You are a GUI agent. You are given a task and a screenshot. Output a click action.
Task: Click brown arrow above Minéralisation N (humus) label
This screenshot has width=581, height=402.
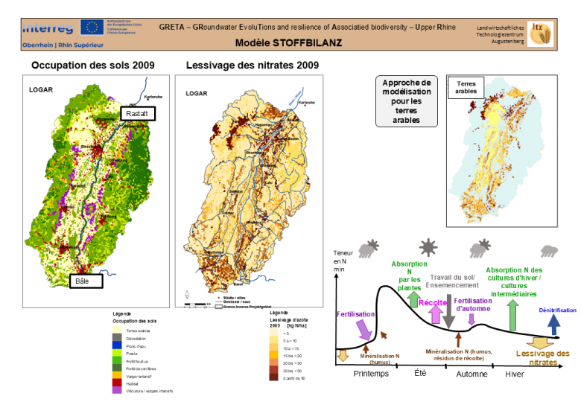click(x=366, y=348)
